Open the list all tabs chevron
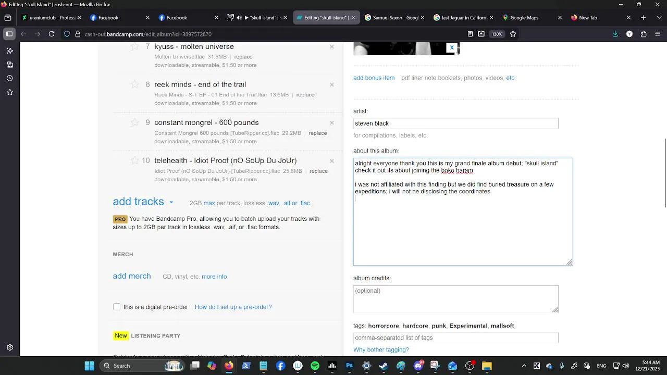The image size is (667, 375). tap(659, 18)
